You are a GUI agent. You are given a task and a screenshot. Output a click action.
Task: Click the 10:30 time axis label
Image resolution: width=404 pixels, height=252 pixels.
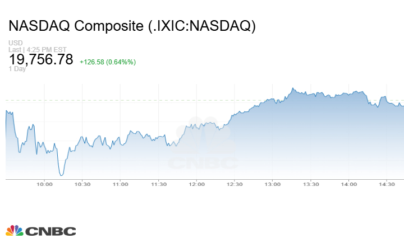click(82, 184)
